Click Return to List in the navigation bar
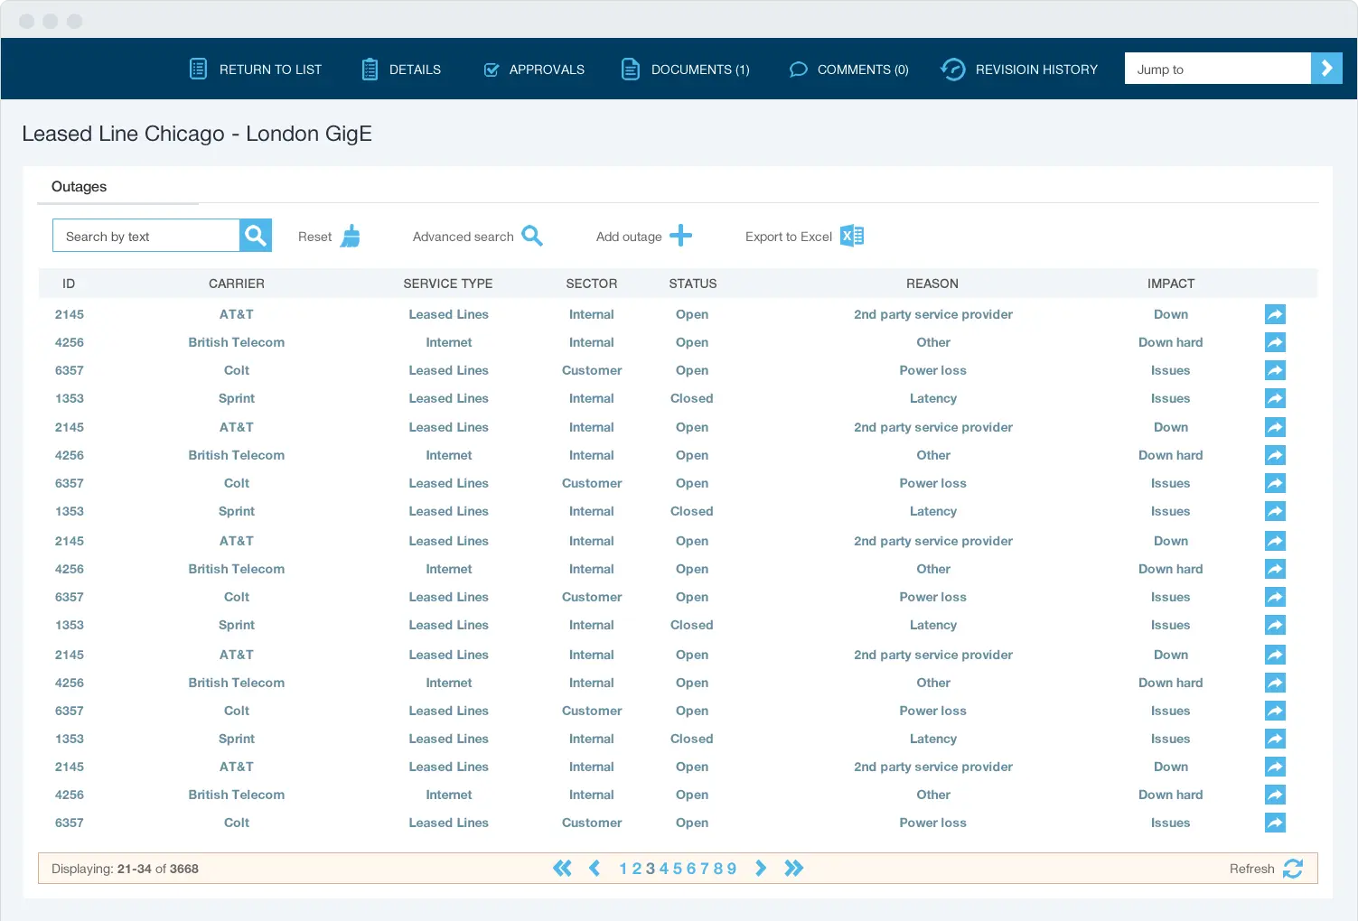The image size is (1358, 921). [x=256, y=70]
